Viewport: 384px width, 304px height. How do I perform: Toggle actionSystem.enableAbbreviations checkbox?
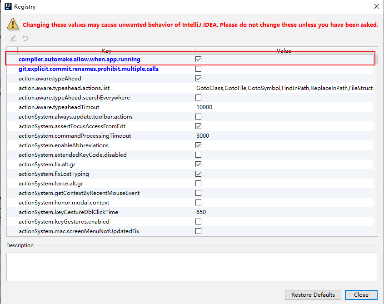pos(199,145)
